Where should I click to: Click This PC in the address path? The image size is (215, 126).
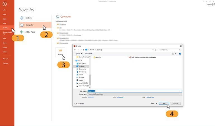92,50
